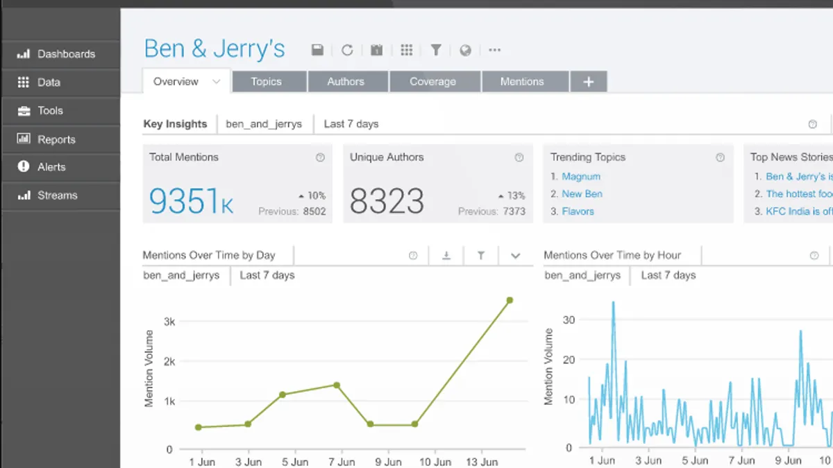The image size is (833, 468).
Task: Click the 8323 unique authors value
Action: (387, 201)
